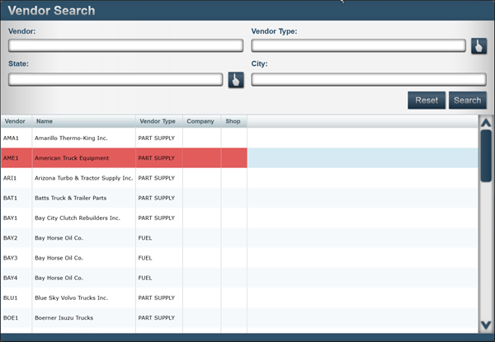Click the Shop column header
The height and width of the screenshot is (342, 495).
click(233, 121)
